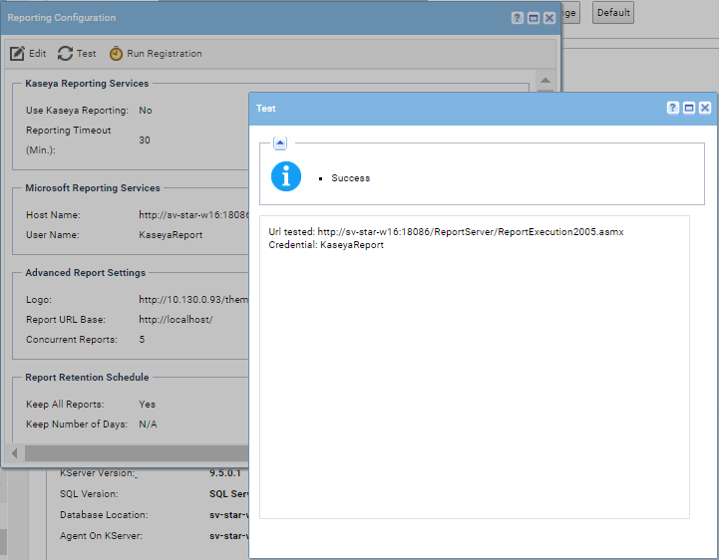
Task: Maximize the Test dialog window
Action: [689, 108]
